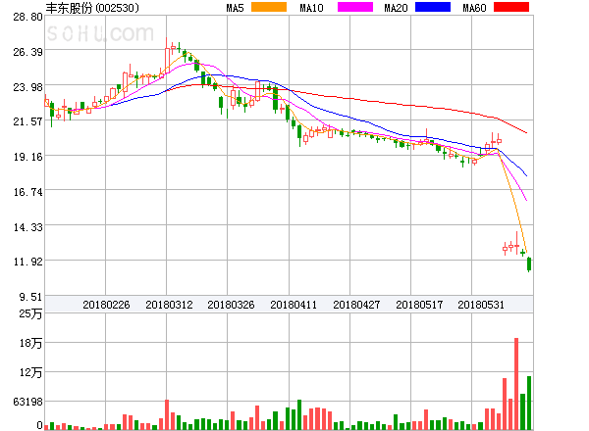Image resolution: width=589 pixels, height=431 pixels.
Task: Click the 28.80 price axis label
Action: click(27, 17)
